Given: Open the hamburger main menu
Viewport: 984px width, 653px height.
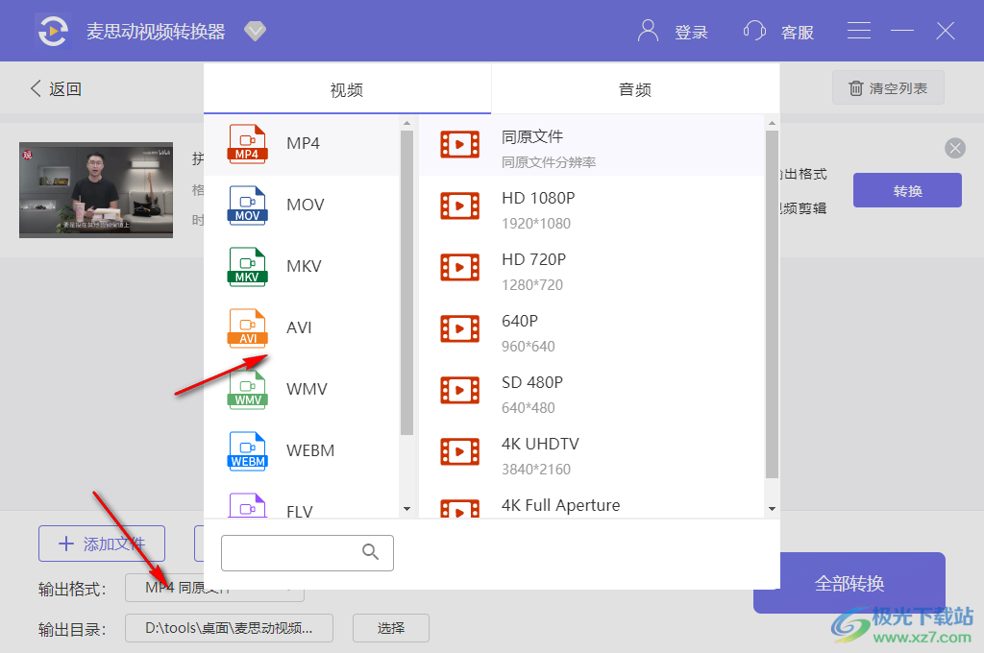Looking at the screenshot, I should tap(858, 30).
